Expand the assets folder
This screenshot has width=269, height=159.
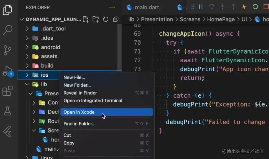[x=27, y=56]
